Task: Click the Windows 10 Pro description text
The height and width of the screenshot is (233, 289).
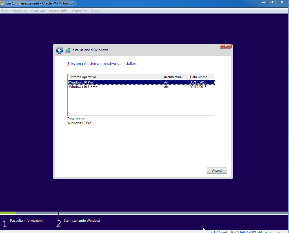Action: pos(79,123)
